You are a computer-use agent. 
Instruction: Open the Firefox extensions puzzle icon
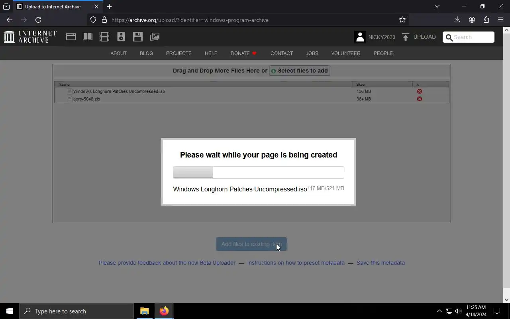point(486,20)
